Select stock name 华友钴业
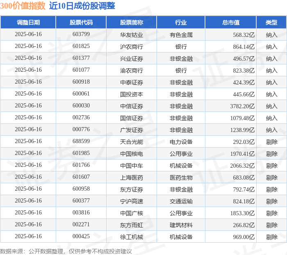This screenshot has width=287, height=255. point(132,35)
